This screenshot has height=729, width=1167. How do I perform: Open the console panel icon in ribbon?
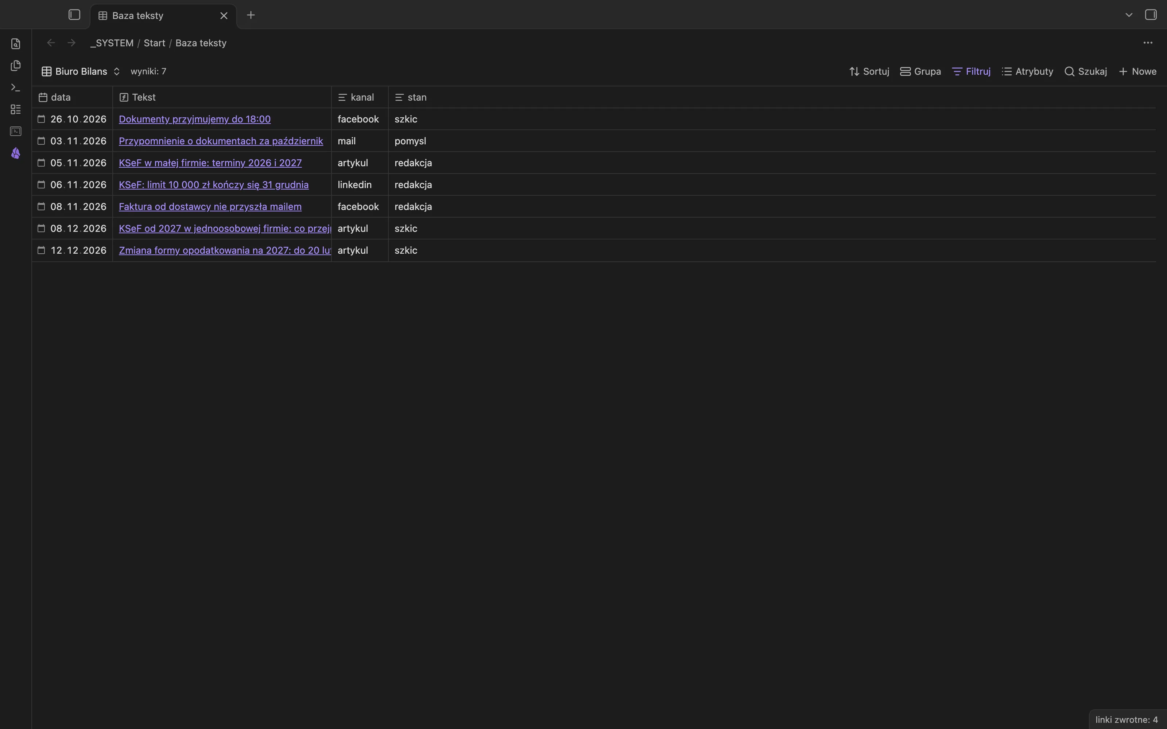coord(15,131)
